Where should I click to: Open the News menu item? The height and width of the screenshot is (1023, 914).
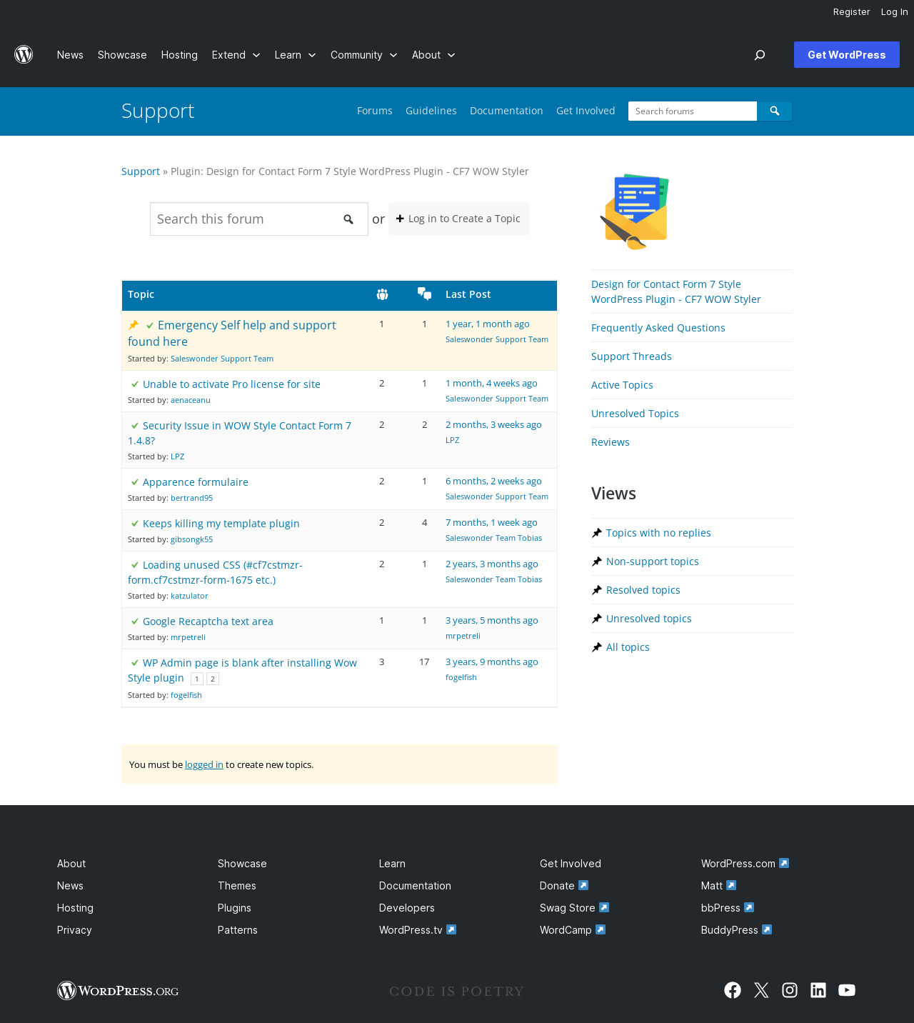pos(70,55)
